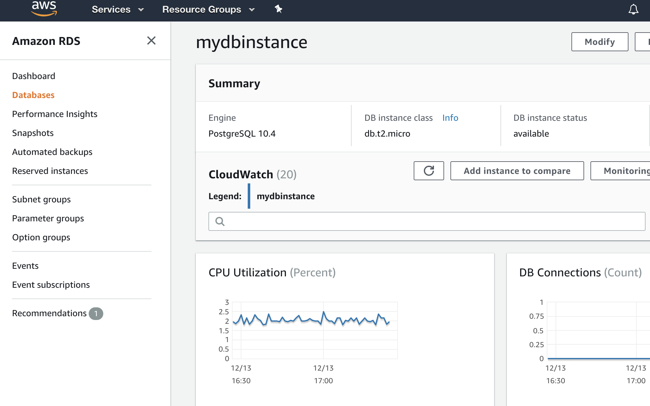Open Reserved instances page
650x406 pixels.
(50, 171)
